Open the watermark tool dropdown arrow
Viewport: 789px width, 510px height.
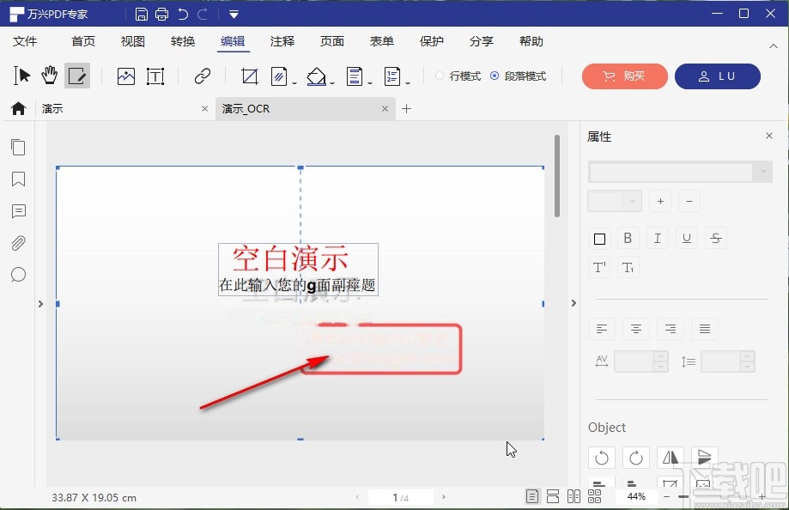[x=294, y=83]
